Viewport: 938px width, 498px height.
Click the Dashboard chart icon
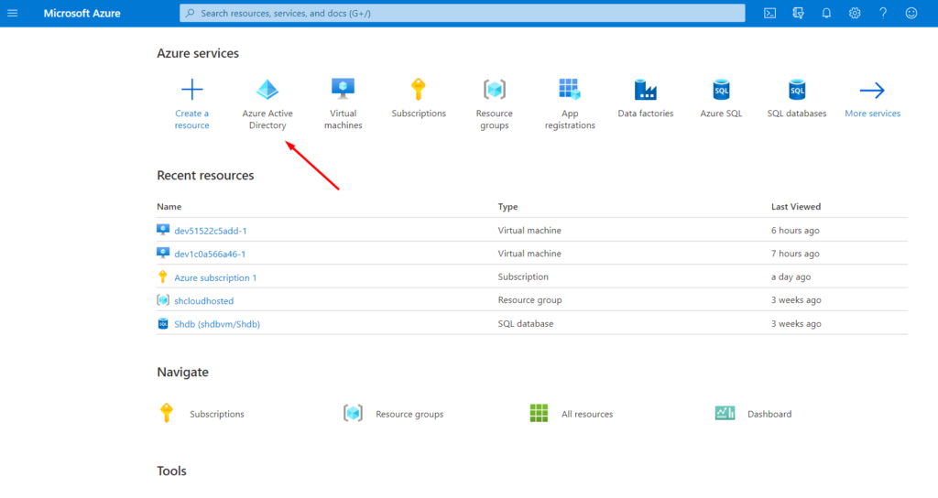tap(725, 413)
